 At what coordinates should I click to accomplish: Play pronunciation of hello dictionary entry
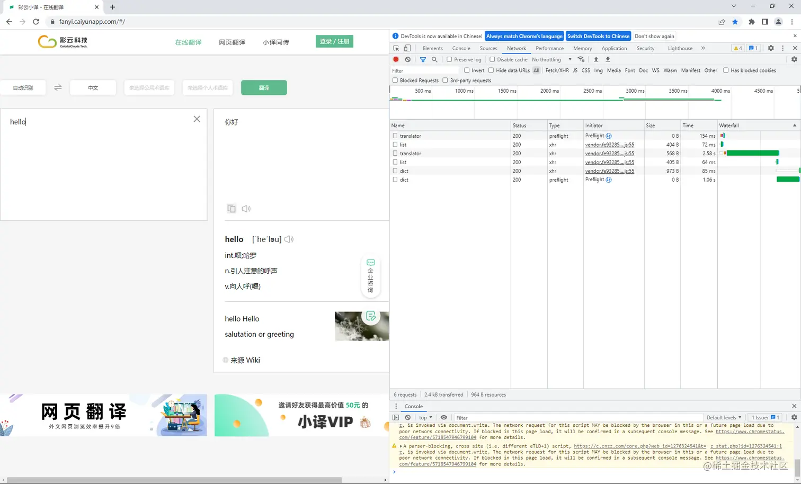tap(289, 239)
